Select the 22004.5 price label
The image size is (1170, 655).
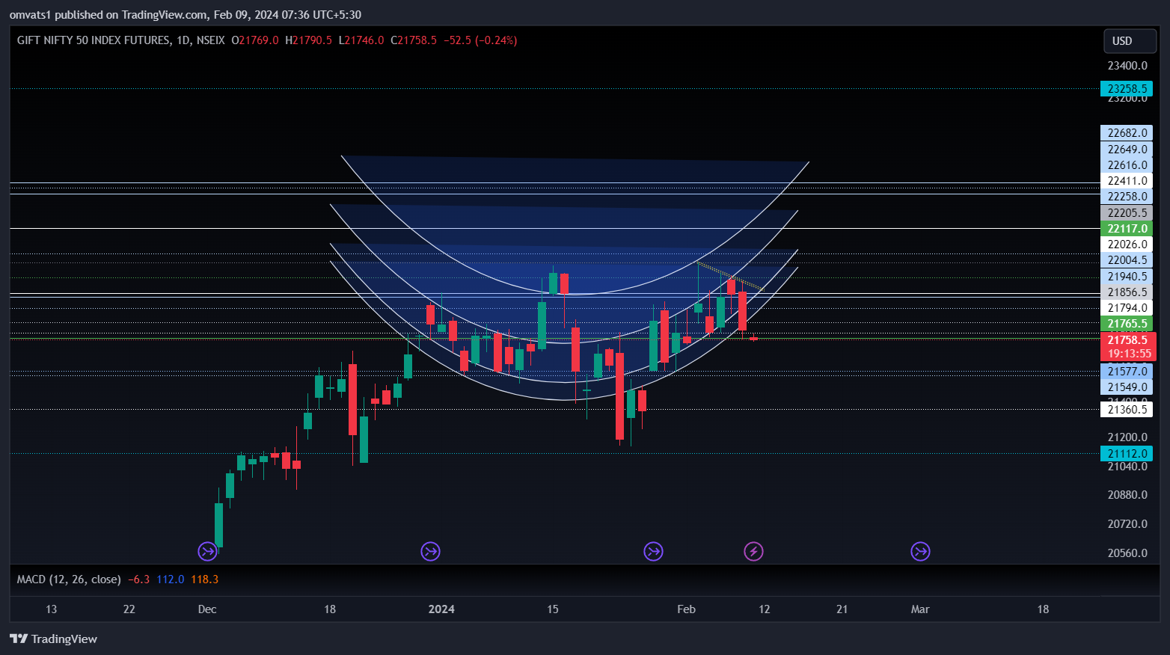[x=1127, y=260]
